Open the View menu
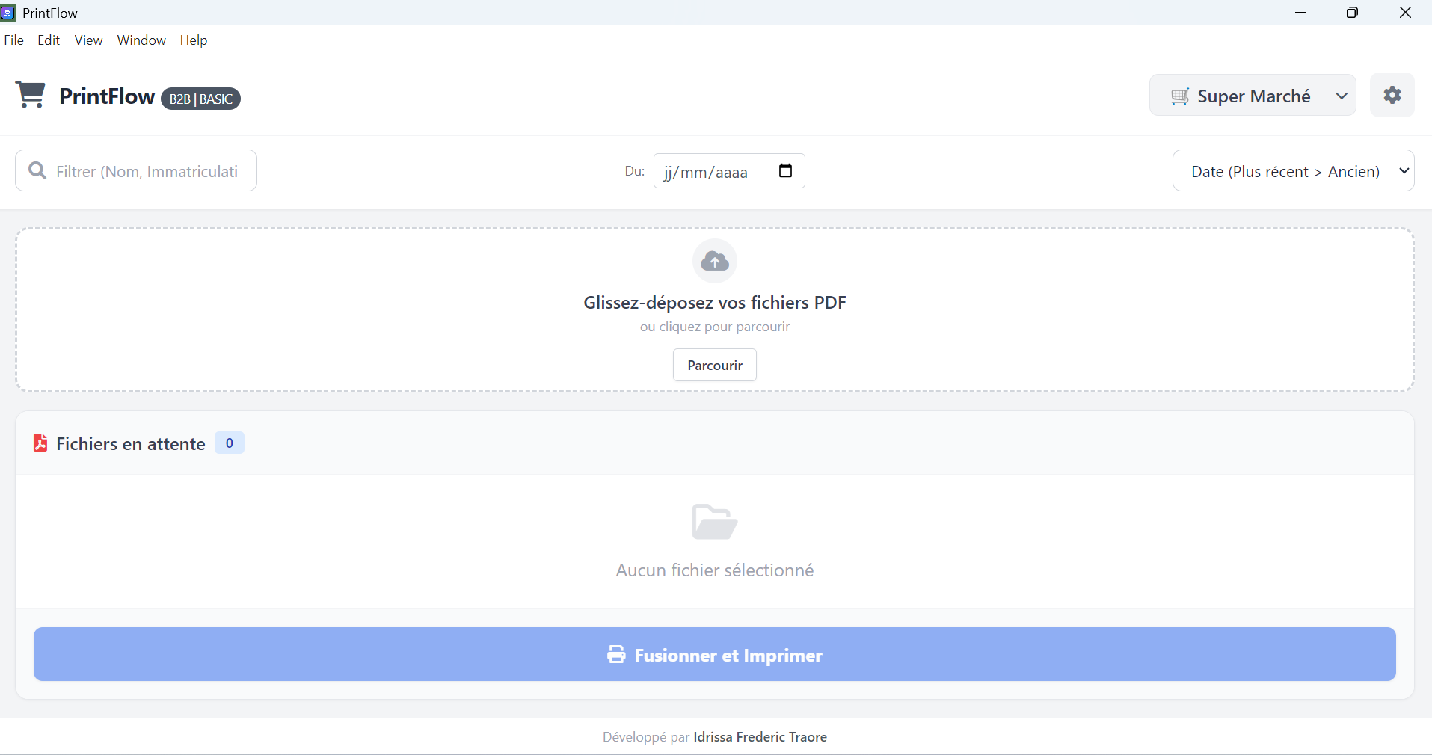The height and width of the screenshot is (755, 1432). pos(88,40)
